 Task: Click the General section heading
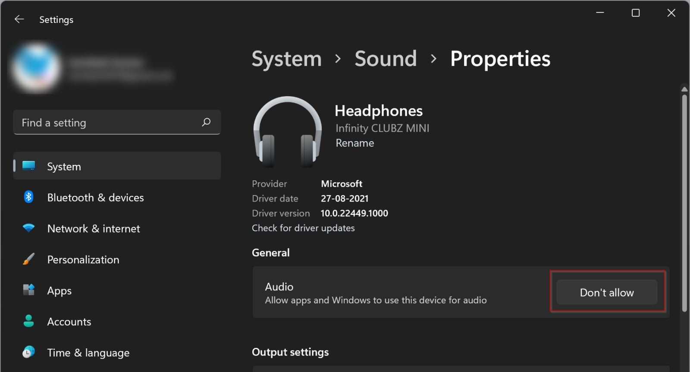tap(271, 252)
